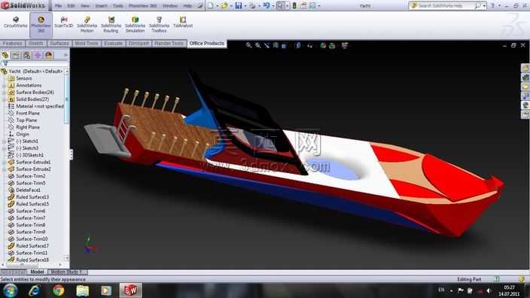Launch the CircuitWorks add-in

tap(16, 23)
